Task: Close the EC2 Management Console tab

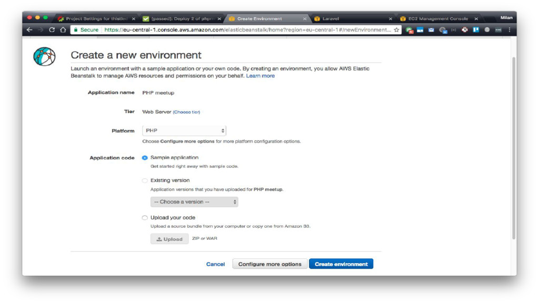Action: click(476, 19)
